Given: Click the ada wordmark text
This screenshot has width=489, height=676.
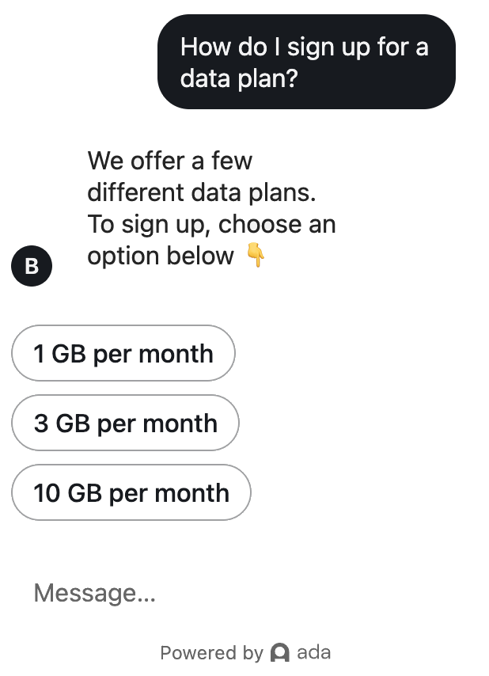Looking at the screenshot, I should (313, 653).
